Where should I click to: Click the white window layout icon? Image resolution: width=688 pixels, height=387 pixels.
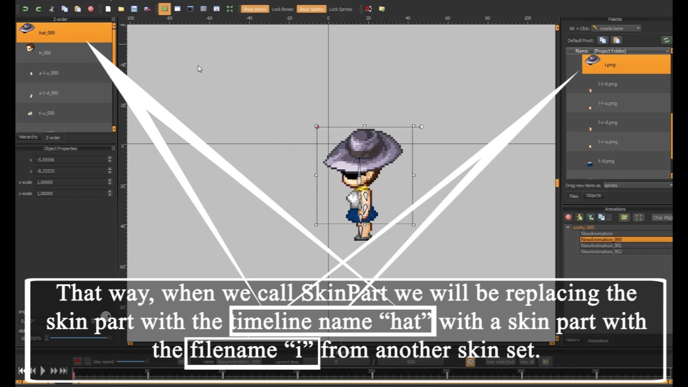coord(177,9)
